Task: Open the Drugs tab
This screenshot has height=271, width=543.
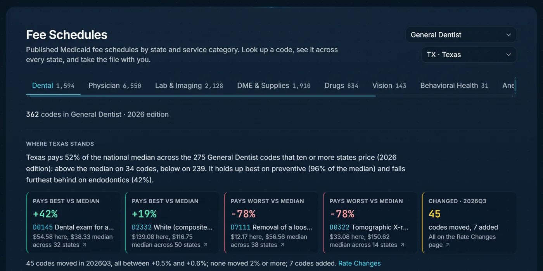Action: coord(341,86)
